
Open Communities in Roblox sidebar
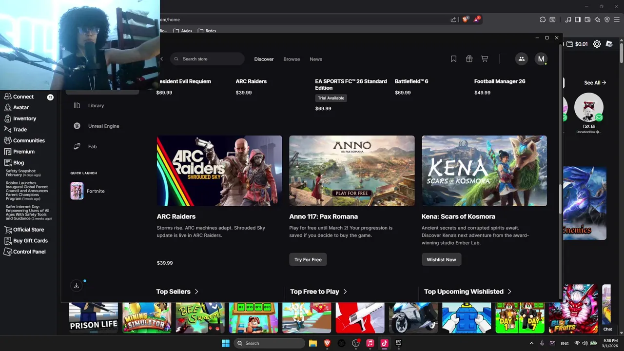(x=29, y=140)
